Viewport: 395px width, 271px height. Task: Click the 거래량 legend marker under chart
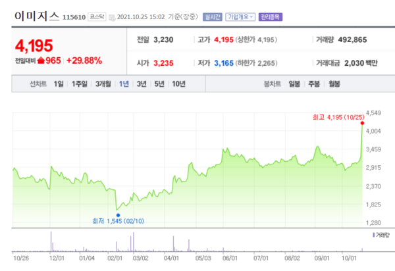point(373,235)
